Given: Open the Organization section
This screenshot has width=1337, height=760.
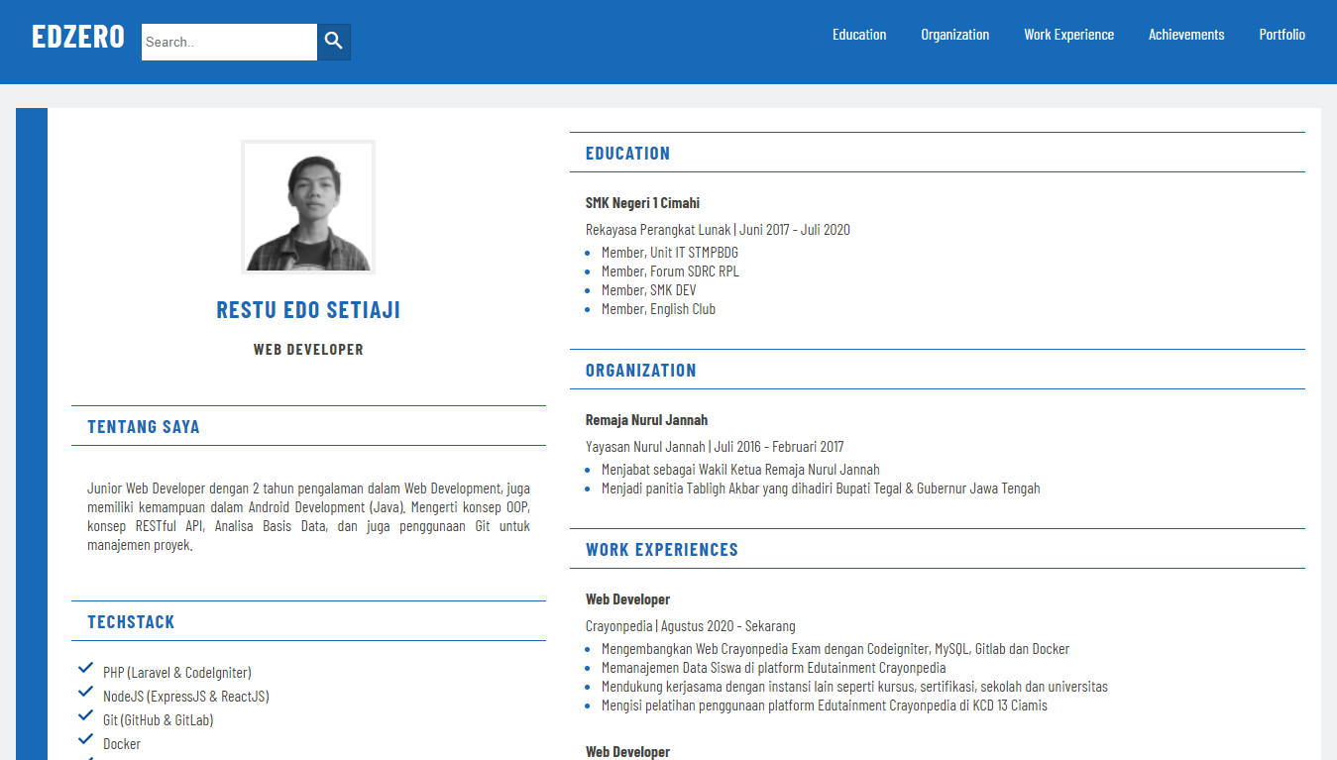Looking at the screenshot, I should tap(954, 34).
